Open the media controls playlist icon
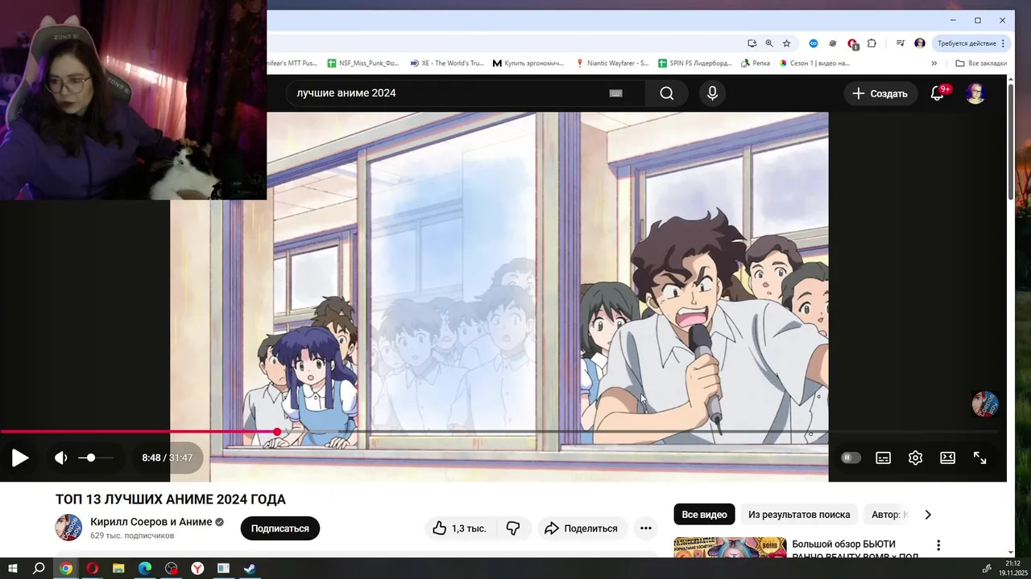This screenshot has width=1031, height=579. click(901, 43)
